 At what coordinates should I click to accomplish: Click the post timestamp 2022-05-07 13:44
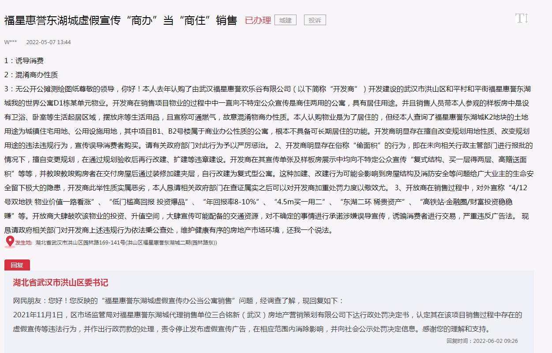tap(49, 42)
